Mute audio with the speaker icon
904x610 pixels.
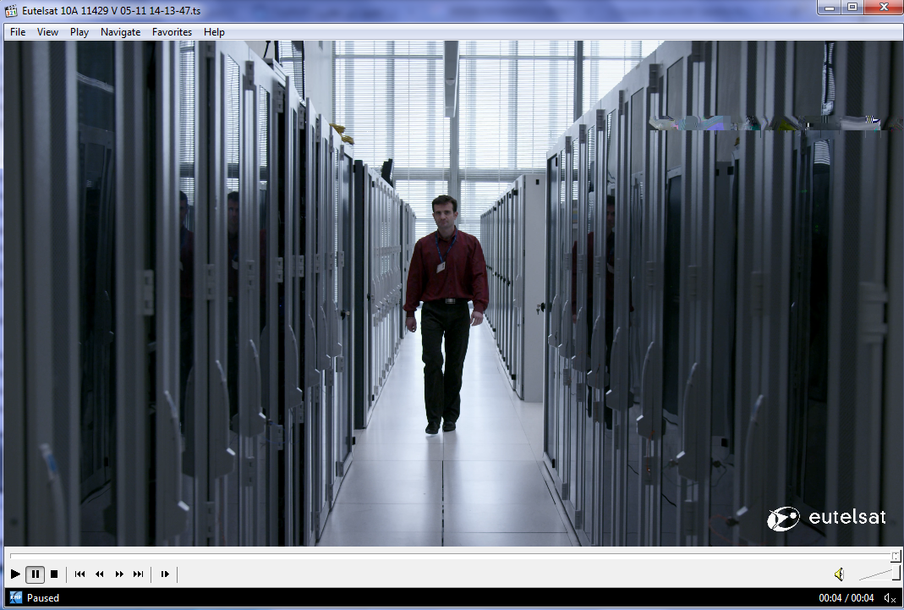[839, 574]
